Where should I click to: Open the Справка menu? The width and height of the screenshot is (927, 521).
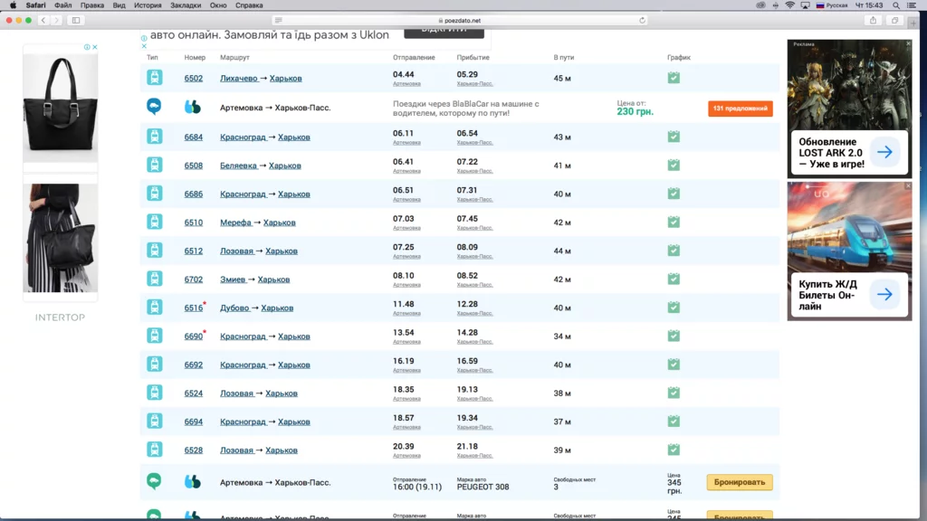coord(249,5)
